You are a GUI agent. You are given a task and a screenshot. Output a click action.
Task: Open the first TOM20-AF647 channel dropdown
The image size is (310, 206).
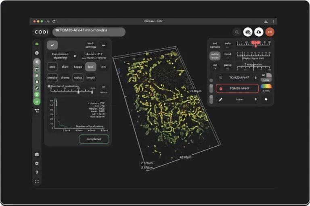(239, 78)
